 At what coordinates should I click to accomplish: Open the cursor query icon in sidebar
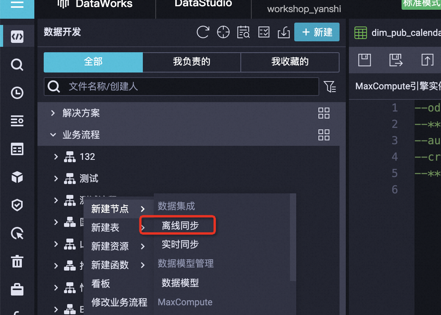[x=17, y=233]
